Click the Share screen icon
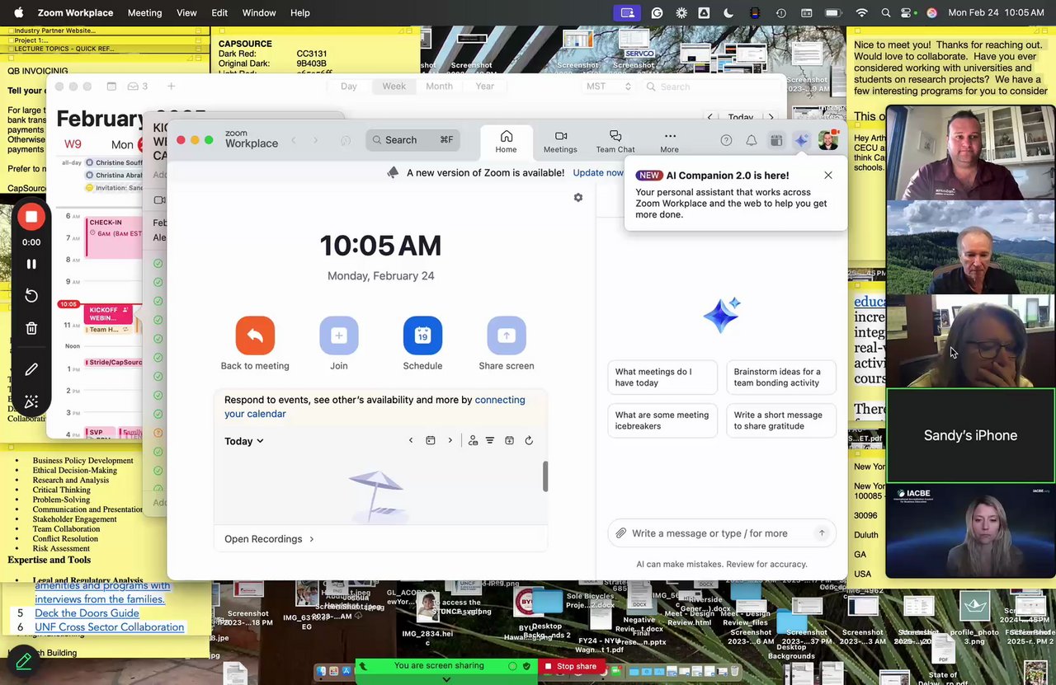The image size is (1056, 685). pyautogui.click(x=507, y=335)
